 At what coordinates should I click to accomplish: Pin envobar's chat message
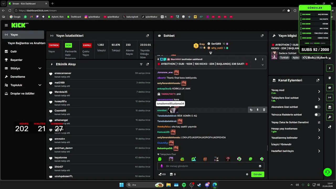(258, 110)
